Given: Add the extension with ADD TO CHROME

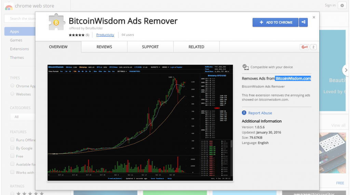Looking at the screenshot, I should click(275, 22).
